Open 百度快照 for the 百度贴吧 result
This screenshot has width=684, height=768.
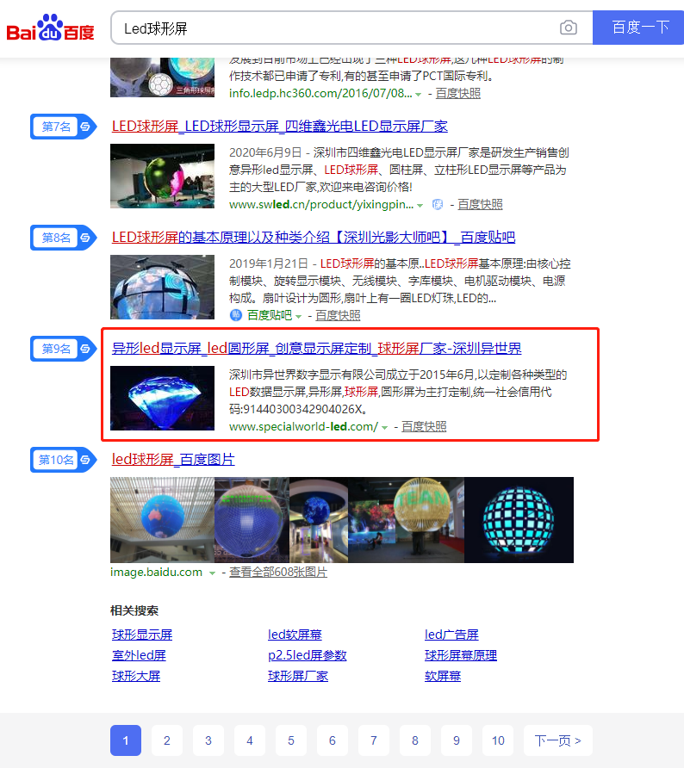(x=338, y=315)
